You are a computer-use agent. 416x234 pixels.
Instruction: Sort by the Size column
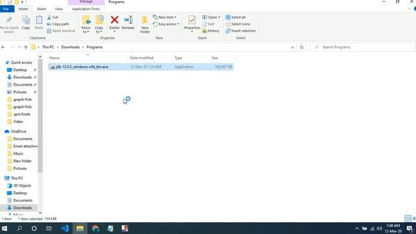[222, 58]
